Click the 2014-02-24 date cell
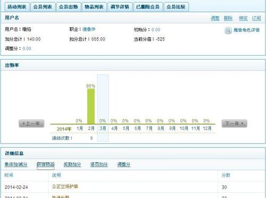The height and width of the screenshot is (198, 266). (x=16, y=187)
